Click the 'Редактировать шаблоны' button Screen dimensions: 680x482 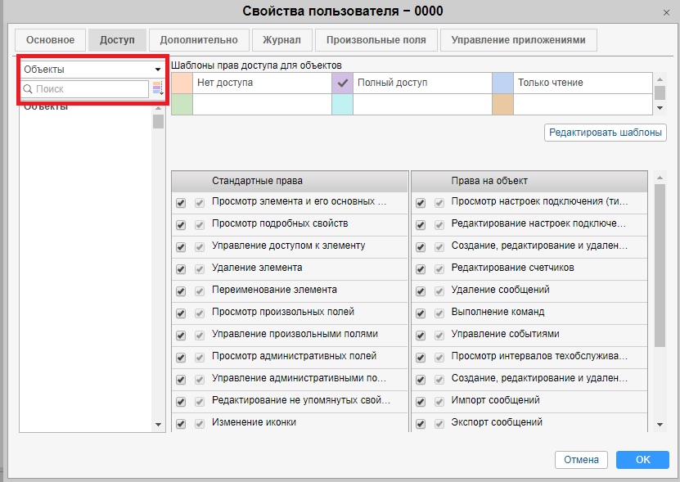click(x=605, y=132)
